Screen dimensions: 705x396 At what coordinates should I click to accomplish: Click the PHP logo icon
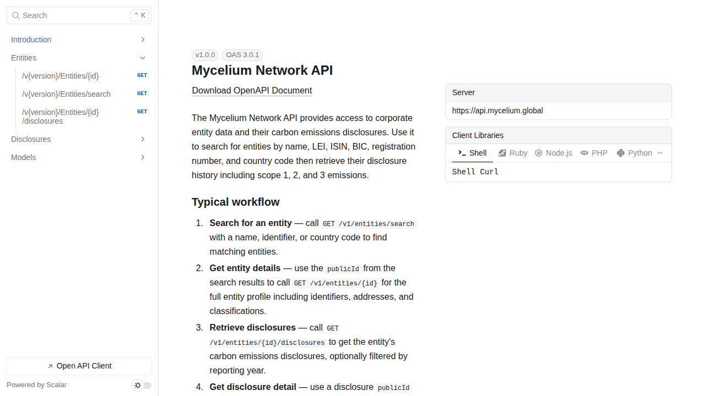[584, 153]
